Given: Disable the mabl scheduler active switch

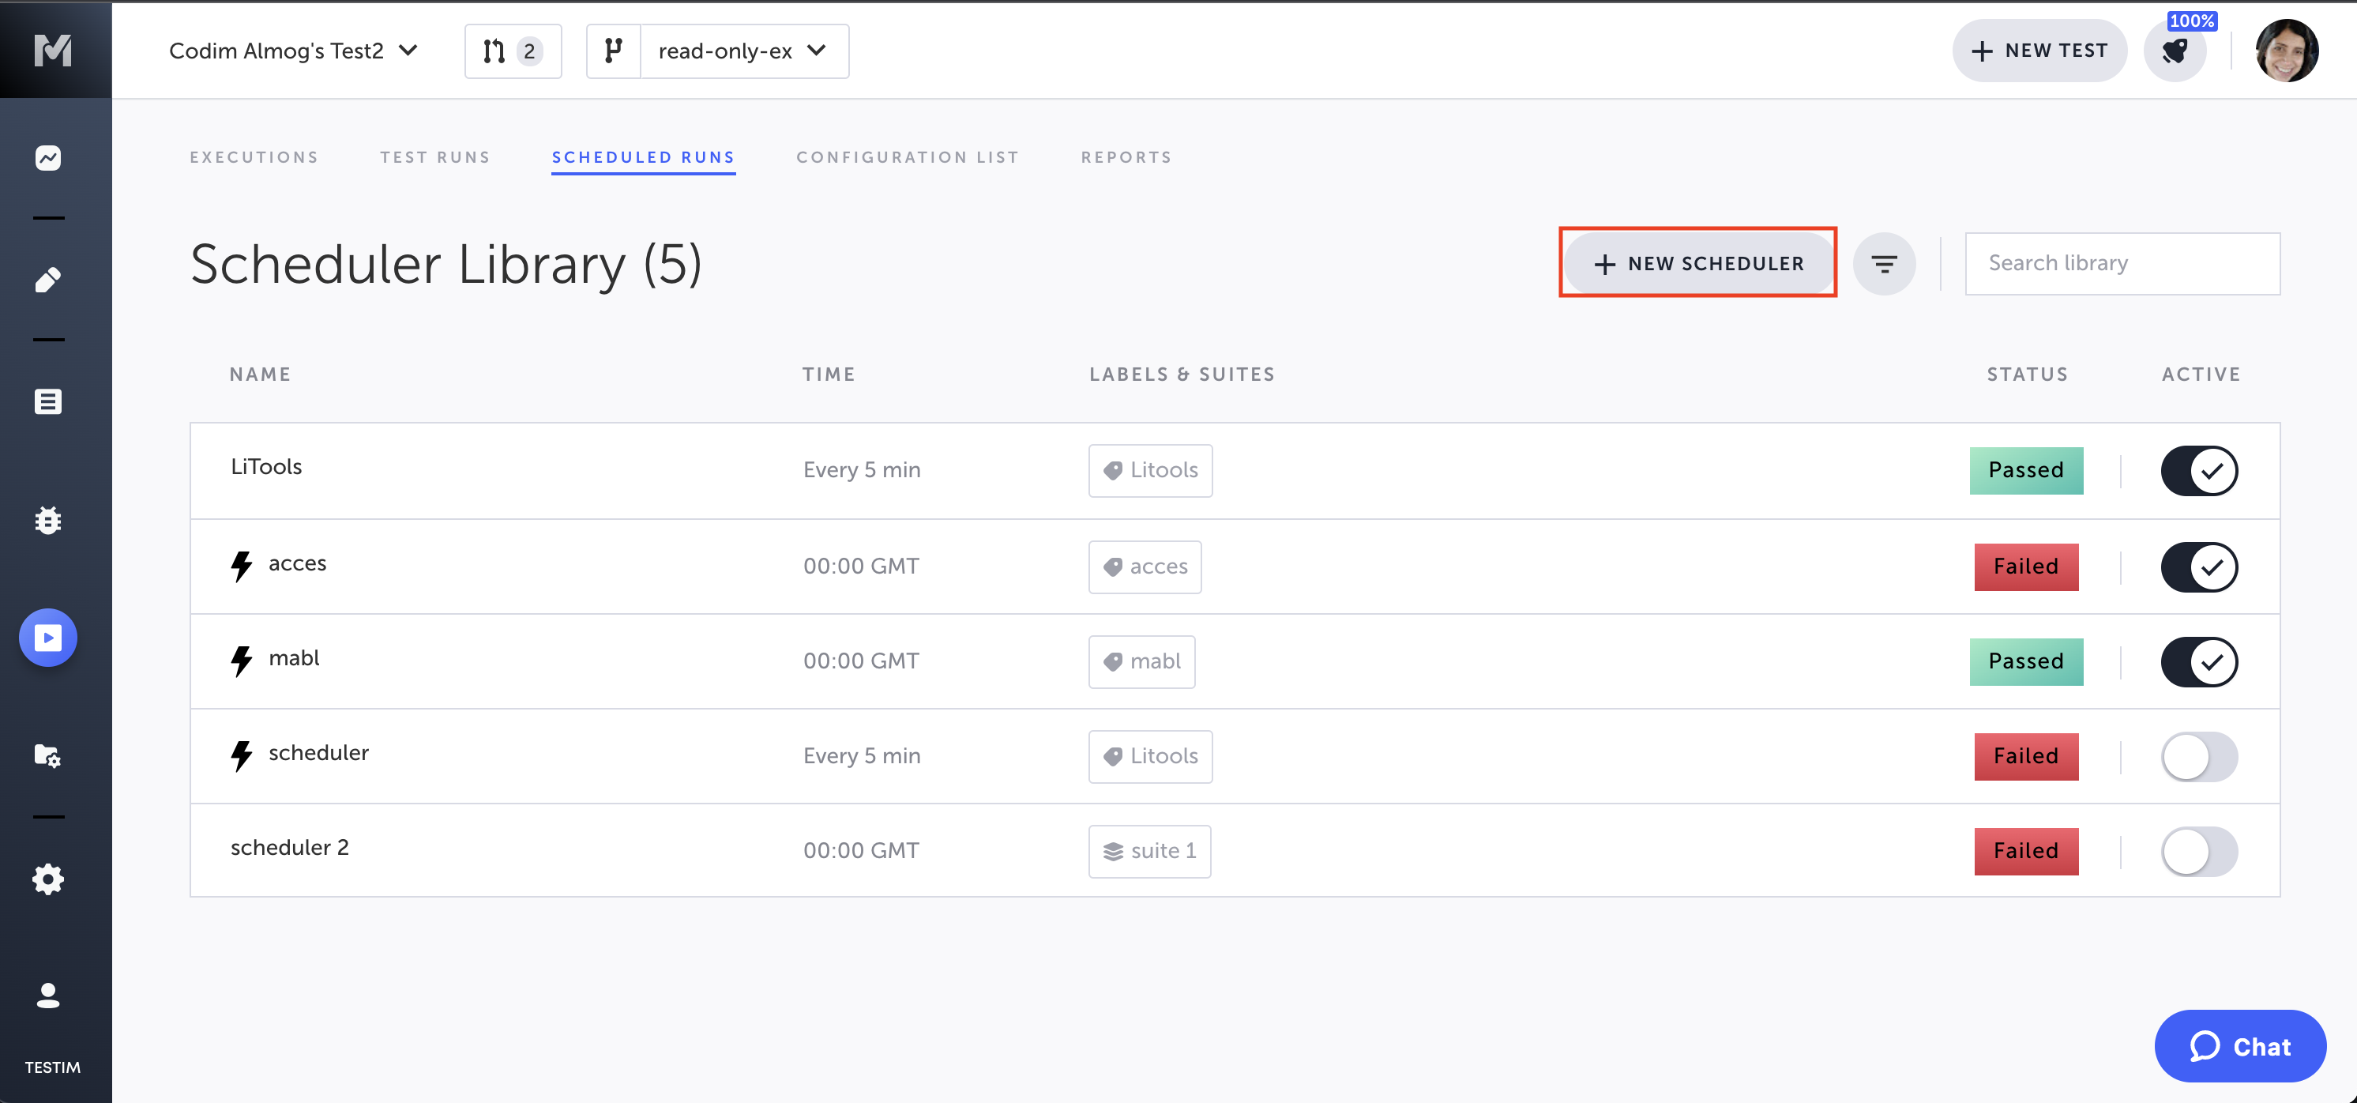Looking at the screenshot, I should point(2200,662).
